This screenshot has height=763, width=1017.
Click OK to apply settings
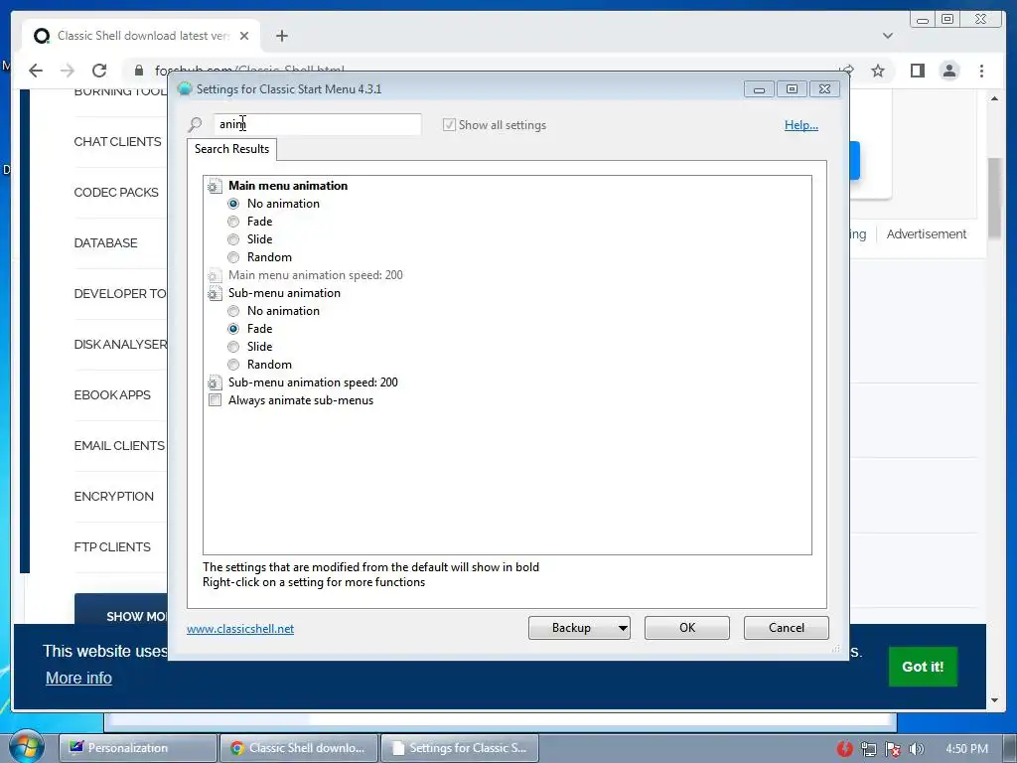687,628
